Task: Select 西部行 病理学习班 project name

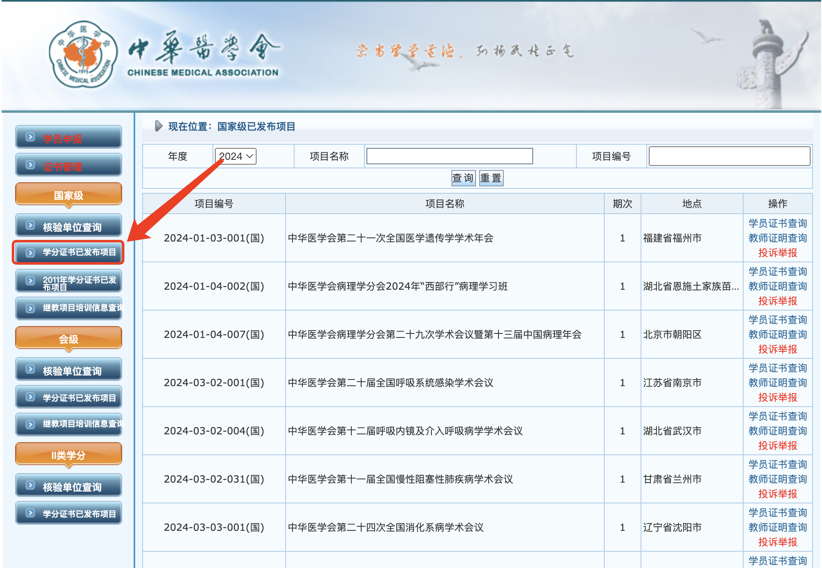Action: click(398, 286)
